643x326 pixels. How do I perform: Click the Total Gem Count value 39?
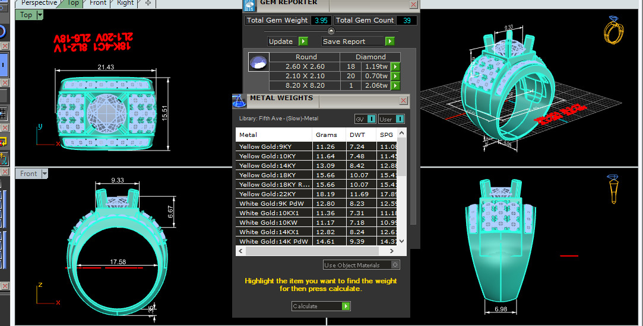(406, 21)
